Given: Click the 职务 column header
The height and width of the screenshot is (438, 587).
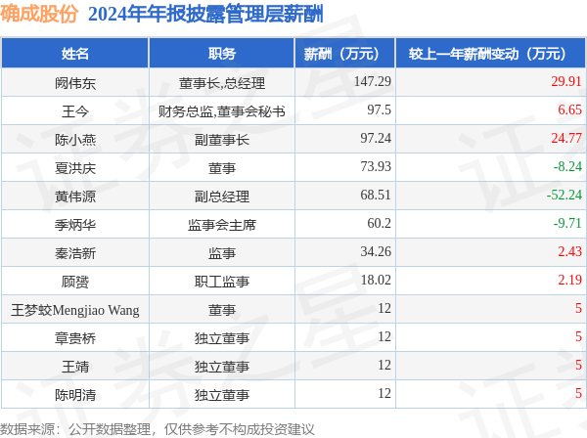Looking at the screenshot, I should click(x=222, y=54).
